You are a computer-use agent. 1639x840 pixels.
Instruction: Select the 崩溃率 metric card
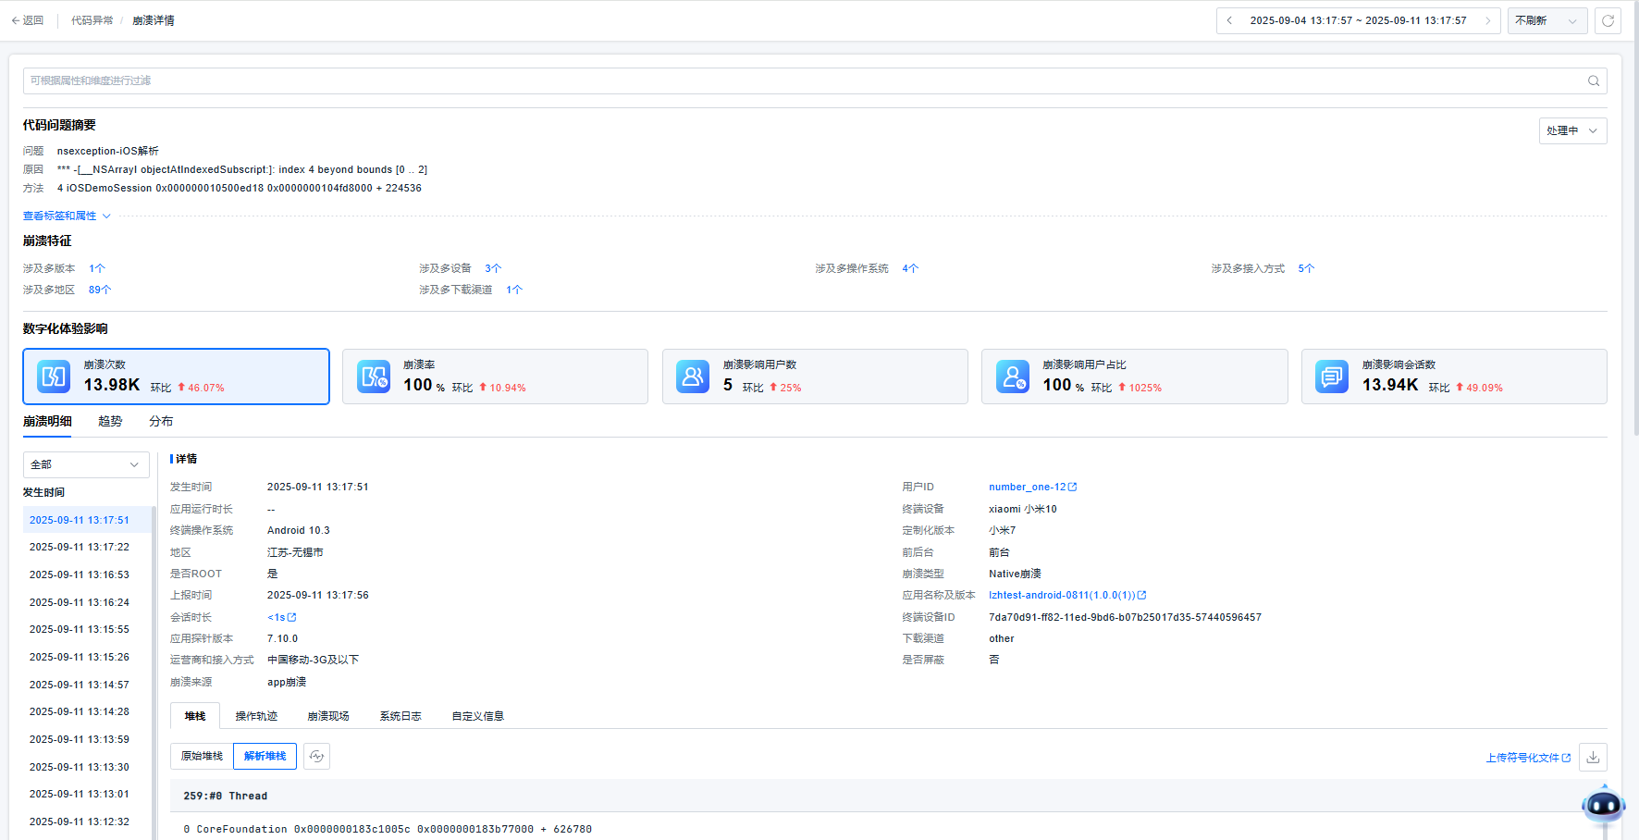pos(495,377)
